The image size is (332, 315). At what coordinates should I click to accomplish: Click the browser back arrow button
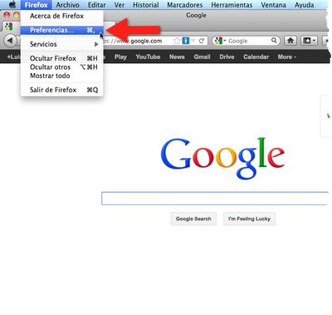tap(10, 41)
